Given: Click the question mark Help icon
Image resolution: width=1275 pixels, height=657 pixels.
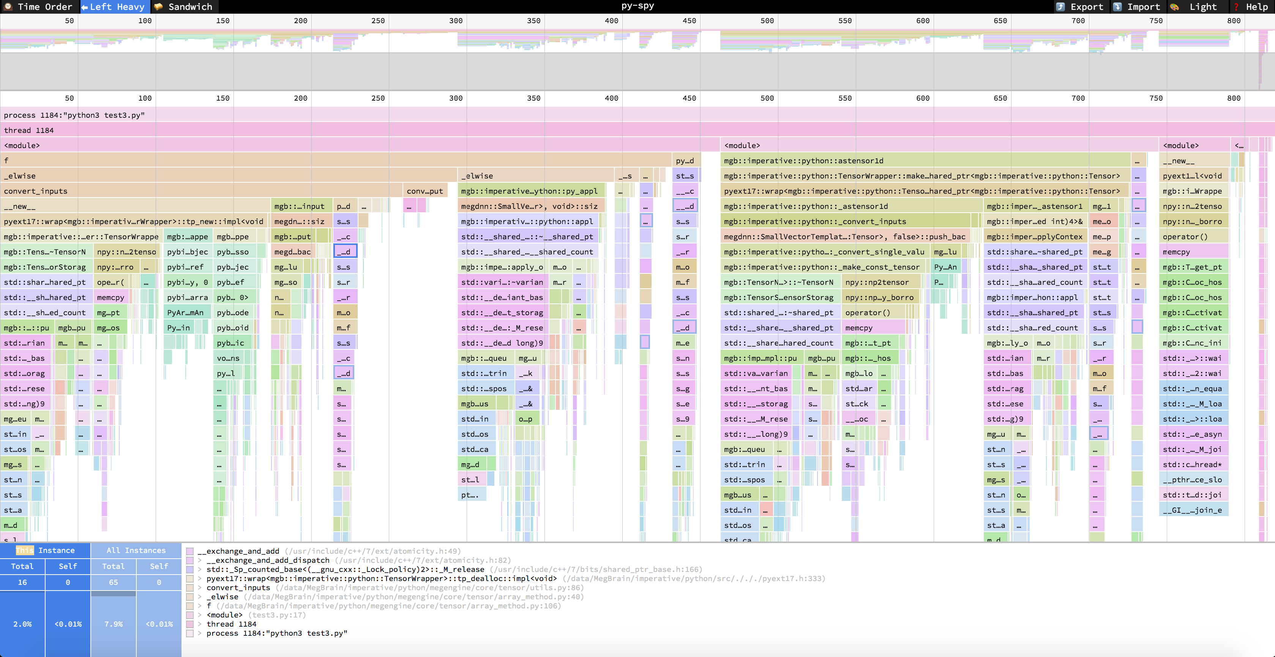Looking at the screenshot, I should (x=1236, y=7).
